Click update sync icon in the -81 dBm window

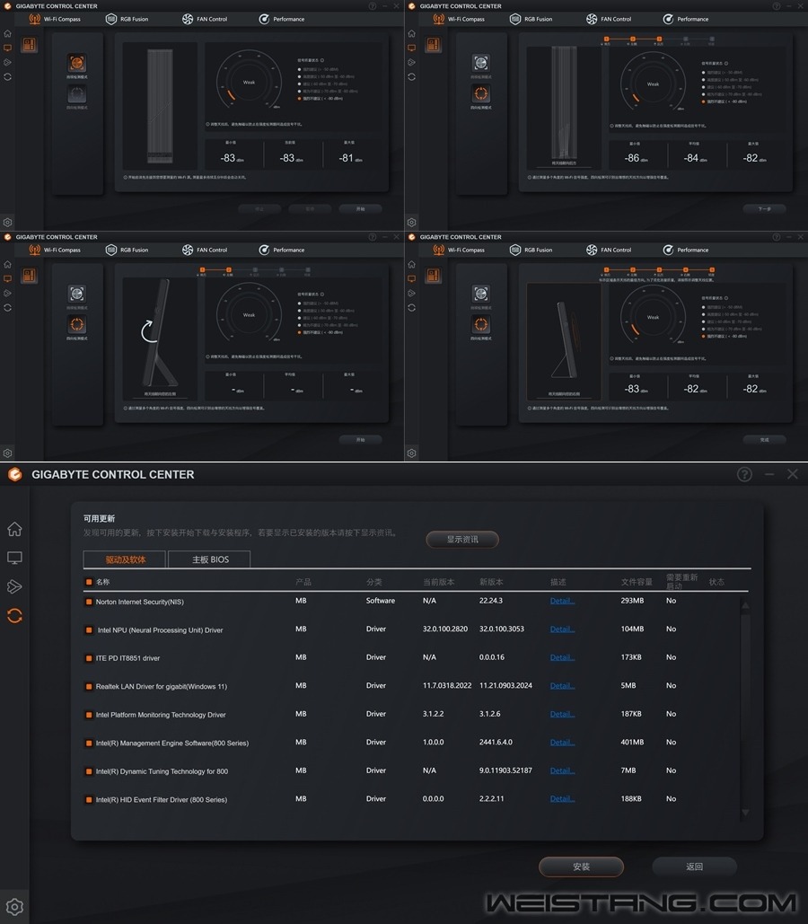[x=8, y=76]
